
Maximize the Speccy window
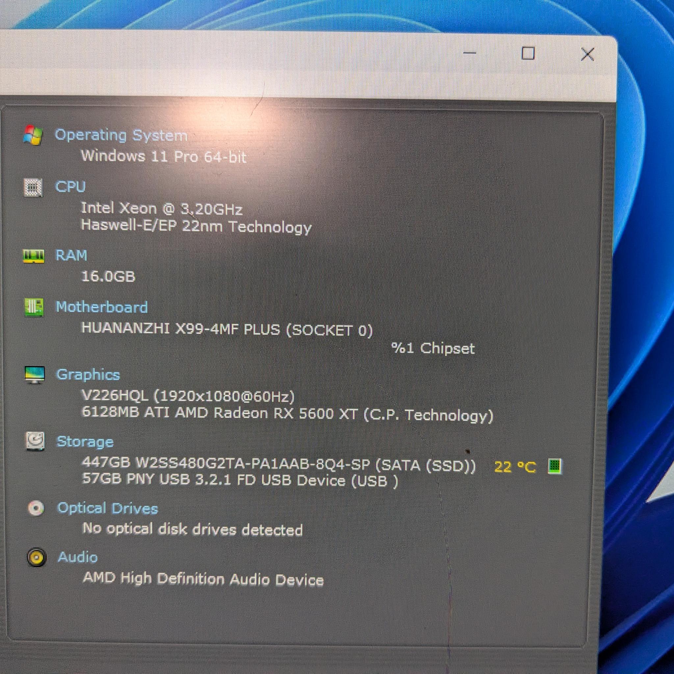click(528, 53)
